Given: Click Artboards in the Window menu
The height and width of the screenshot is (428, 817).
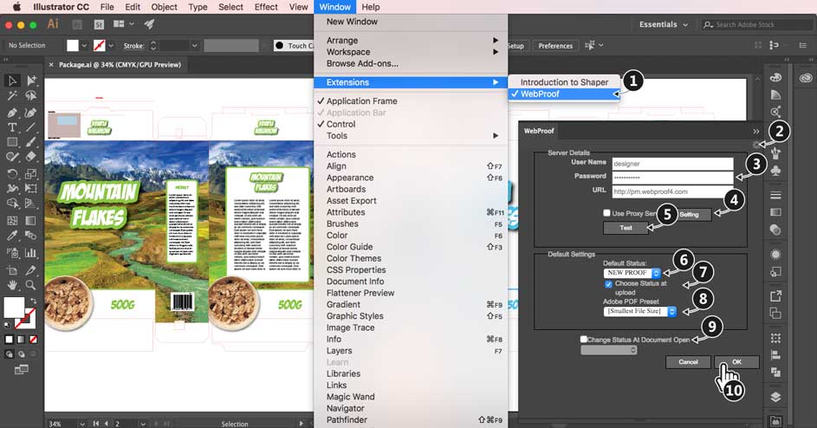Looking at the screenshot, I should 346,189.
